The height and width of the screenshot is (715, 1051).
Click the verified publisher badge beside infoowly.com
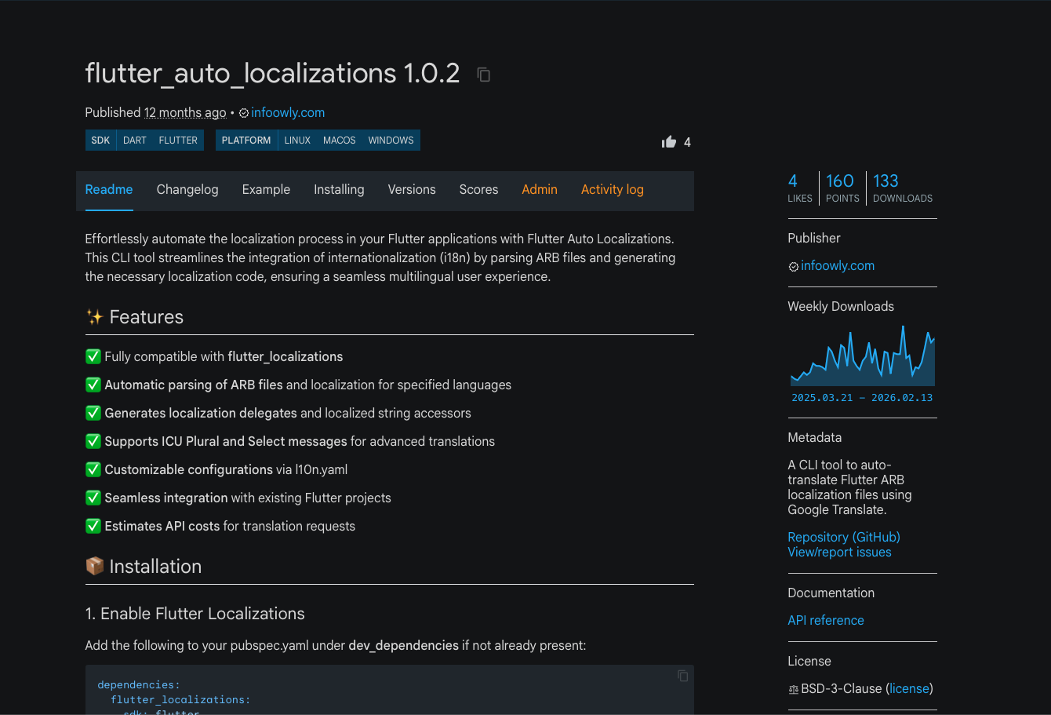point(243,112)
